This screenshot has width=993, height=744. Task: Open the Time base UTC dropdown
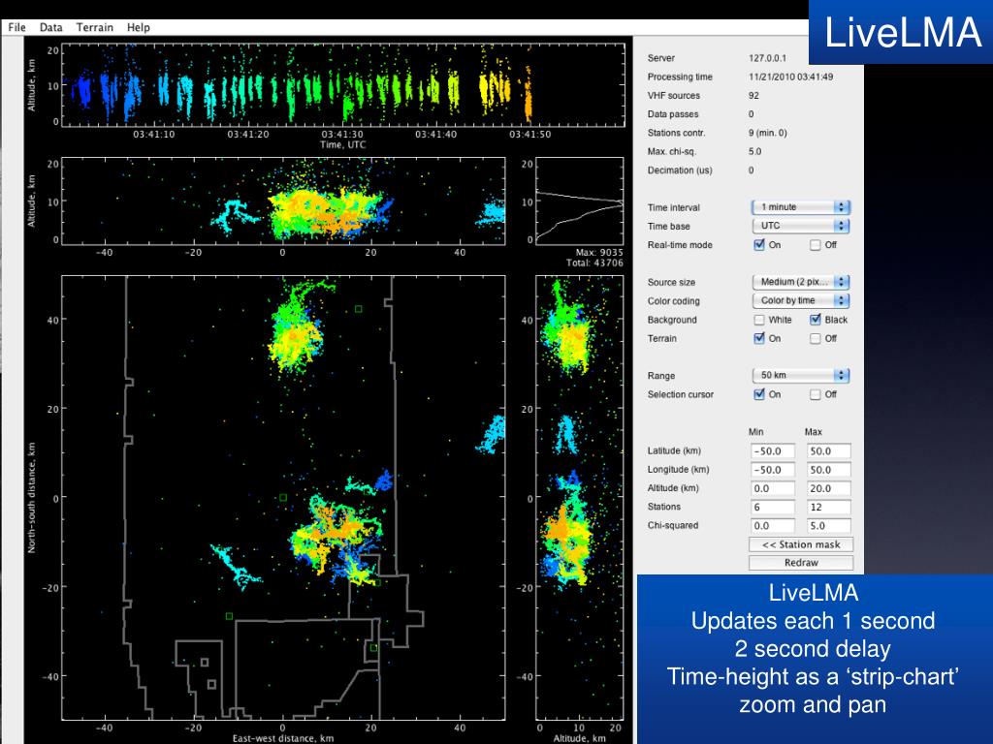[800, 225]
